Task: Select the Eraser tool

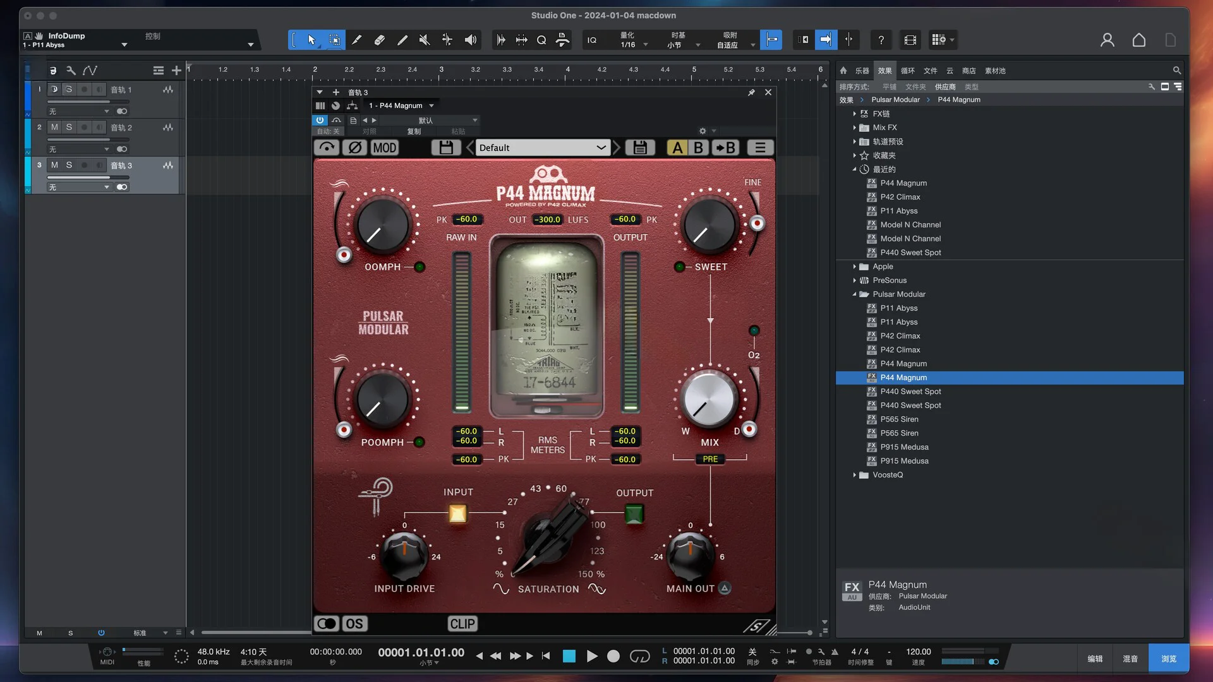Action: click(x=379, y=40)
